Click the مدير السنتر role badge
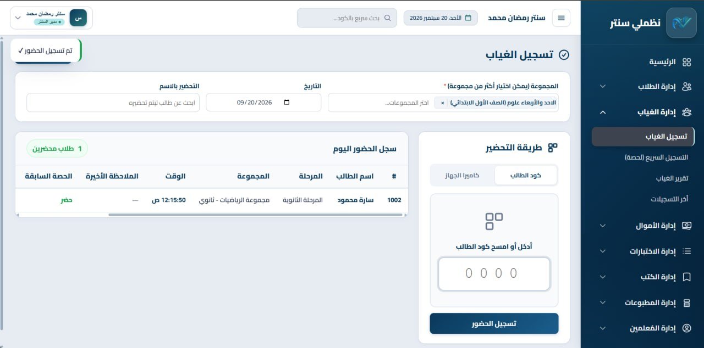The width and height of the screenshot is (704, 348). [50, 22]
